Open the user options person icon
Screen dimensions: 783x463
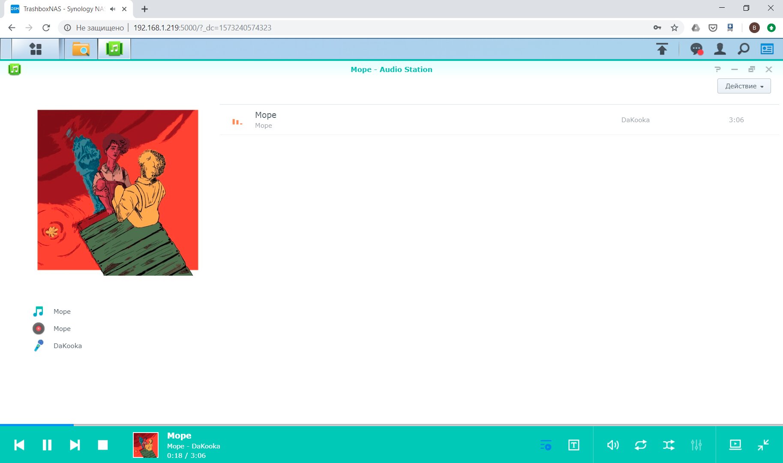[720, 49]
